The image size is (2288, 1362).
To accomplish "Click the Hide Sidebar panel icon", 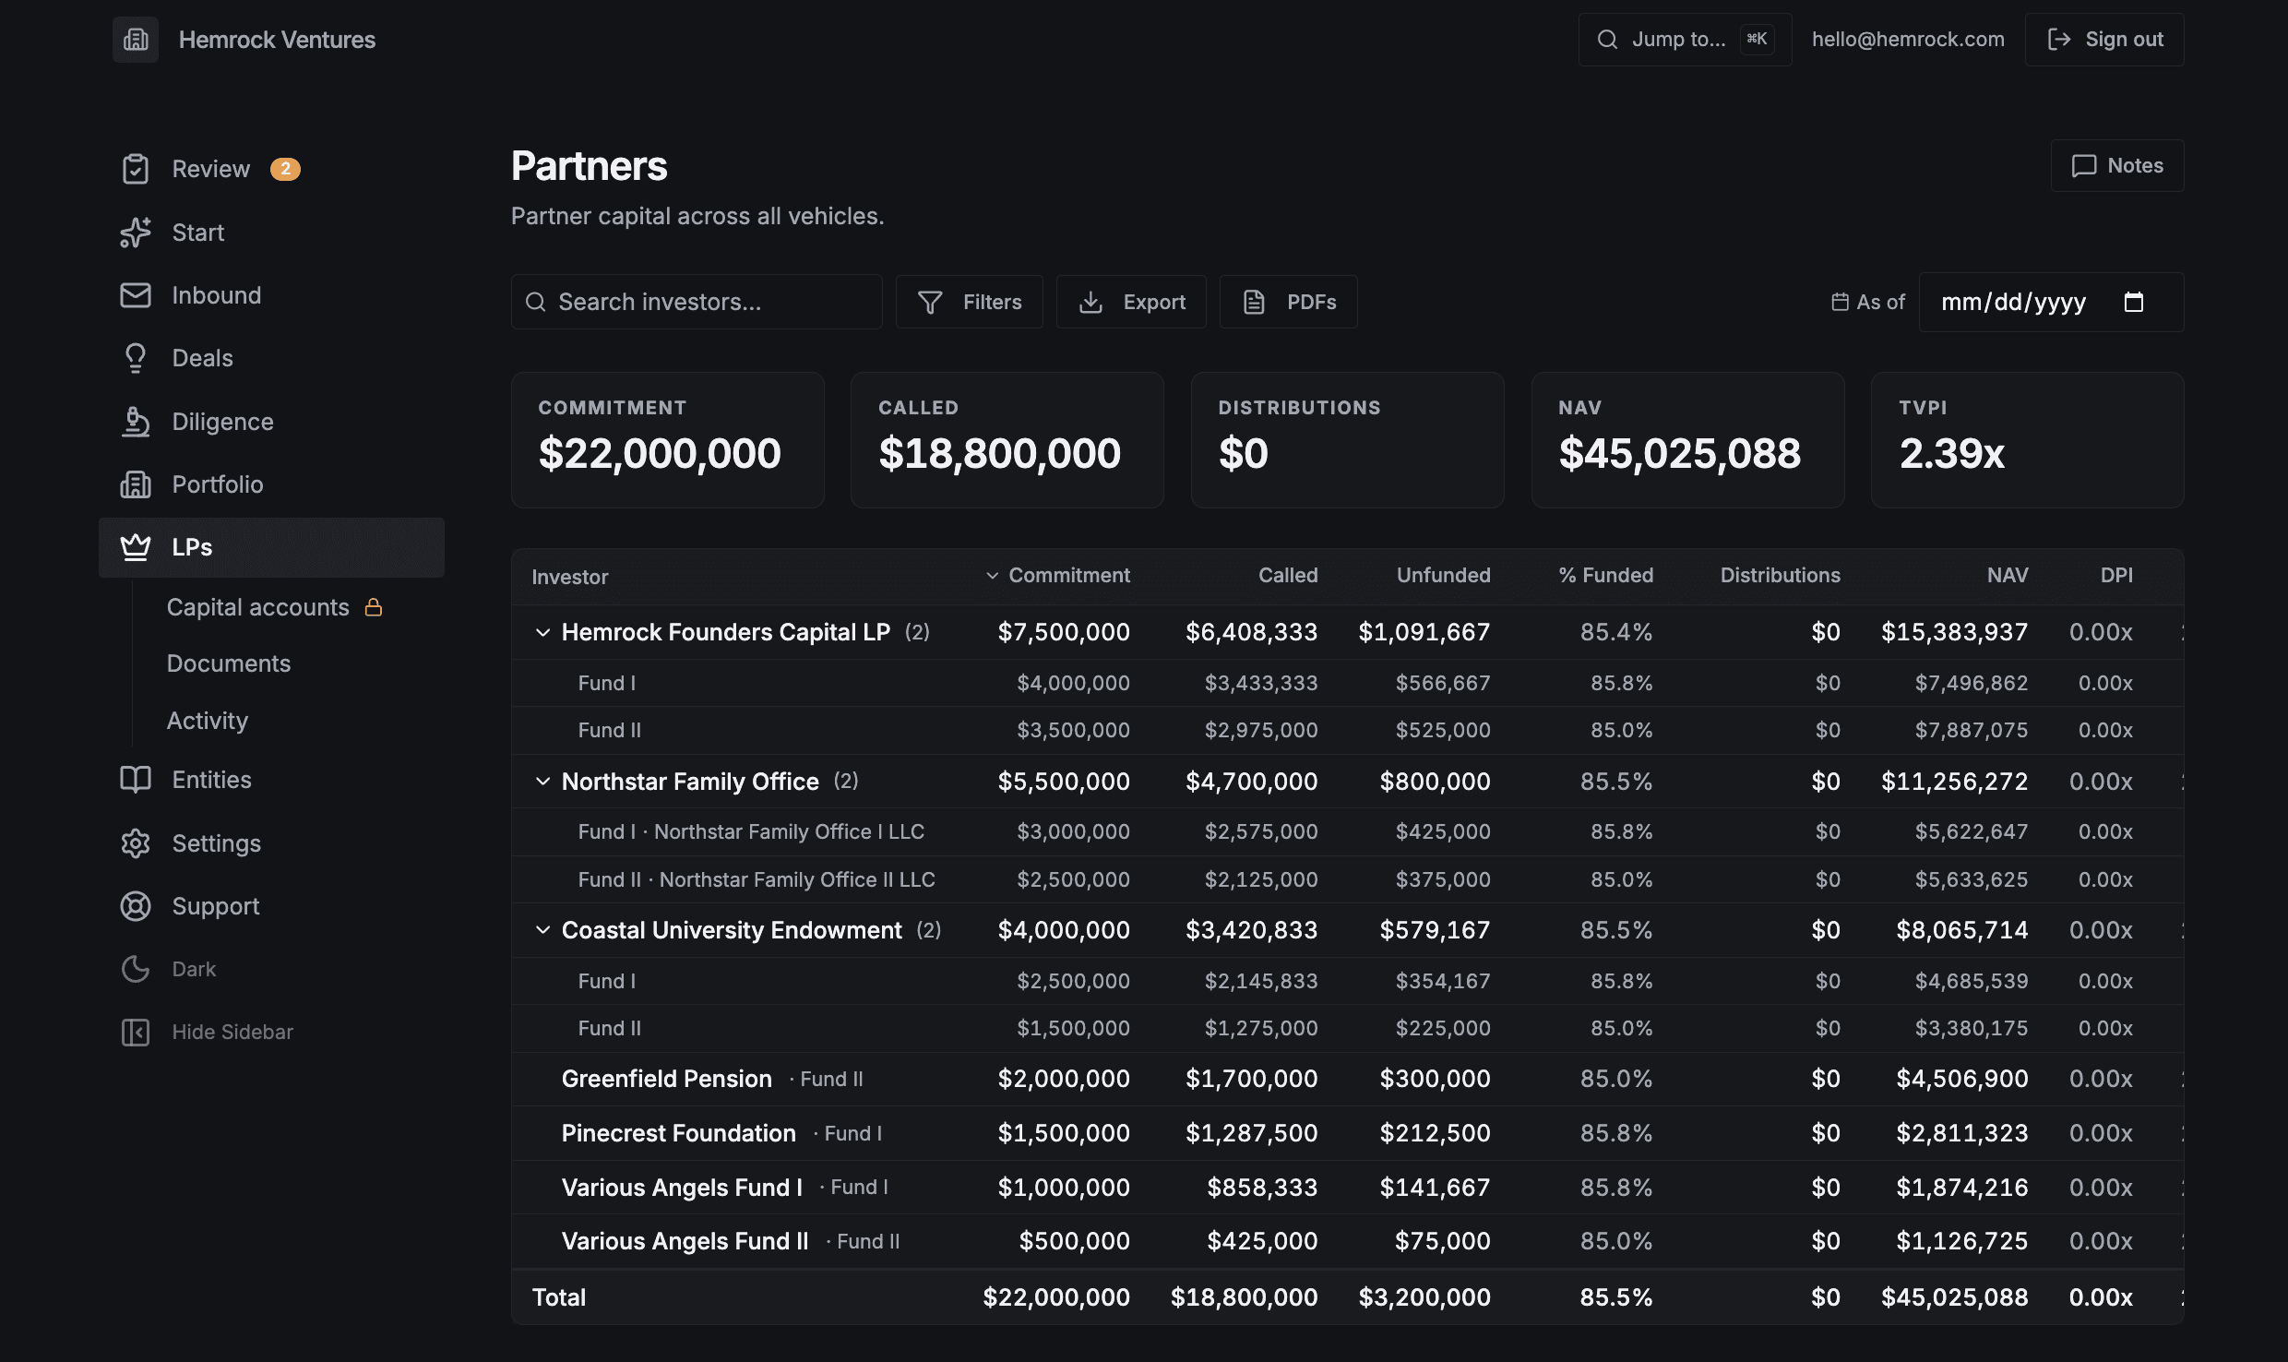I will pos(136,1032).
